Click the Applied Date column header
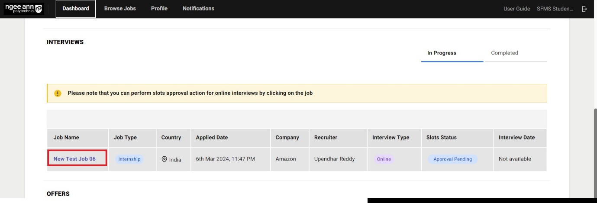 point(212,138)
